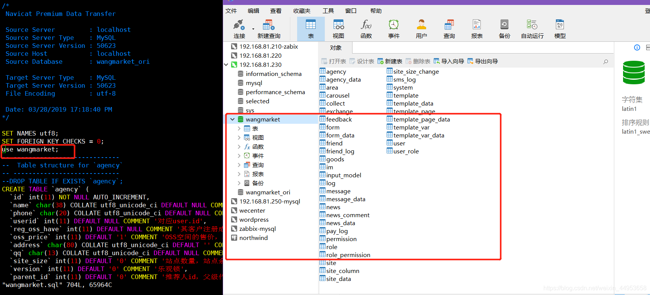Select the zabbix-mysql connection
650x295 pixels.
(x=257, y=229)
